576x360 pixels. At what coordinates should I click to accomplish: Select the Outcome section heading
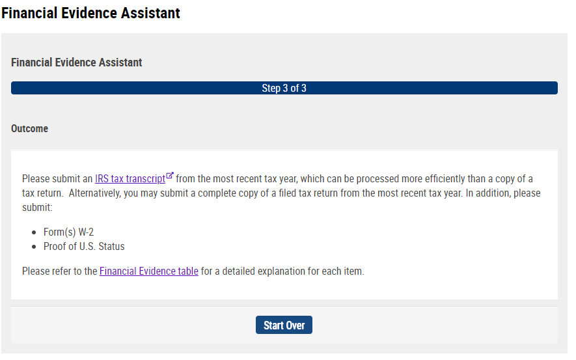[29, 129]
